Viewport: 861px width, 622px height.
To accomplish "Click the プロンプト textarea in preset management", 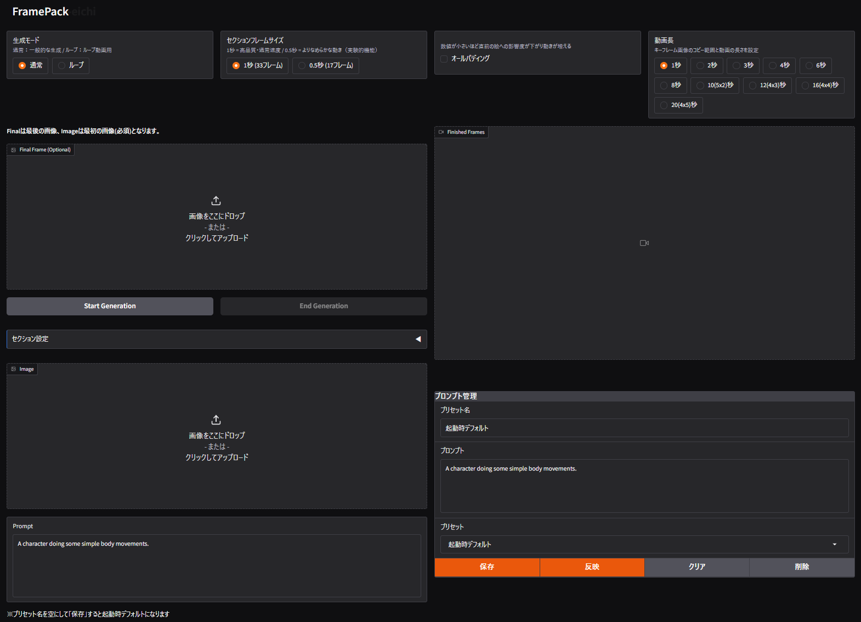I will pyautogui.click(x=644, y=486).
